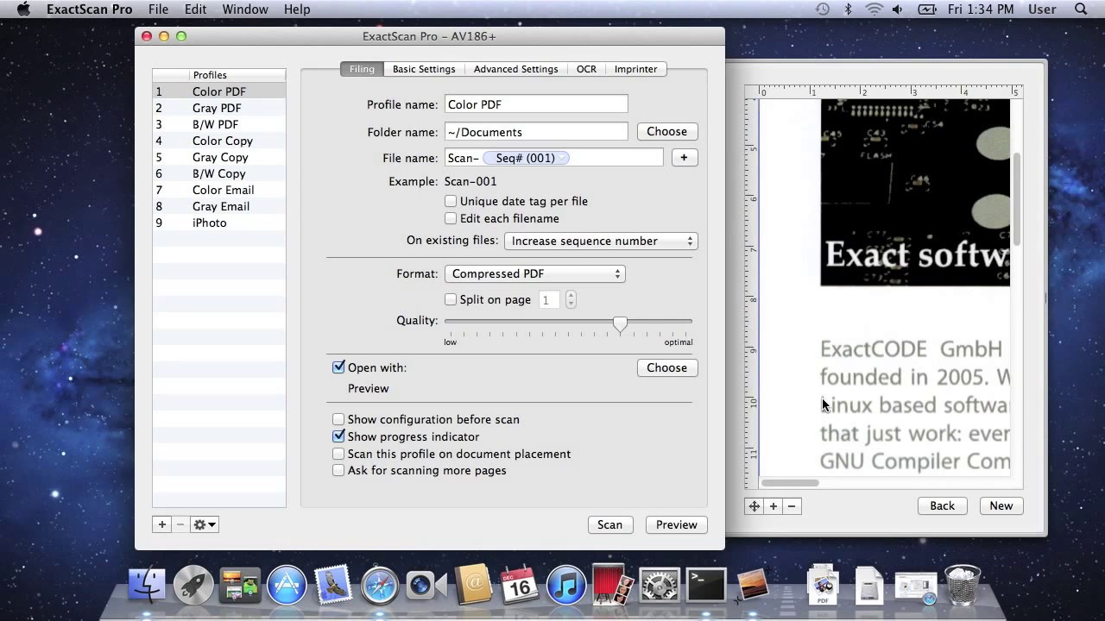Open the Trash in the Dock

963,586
